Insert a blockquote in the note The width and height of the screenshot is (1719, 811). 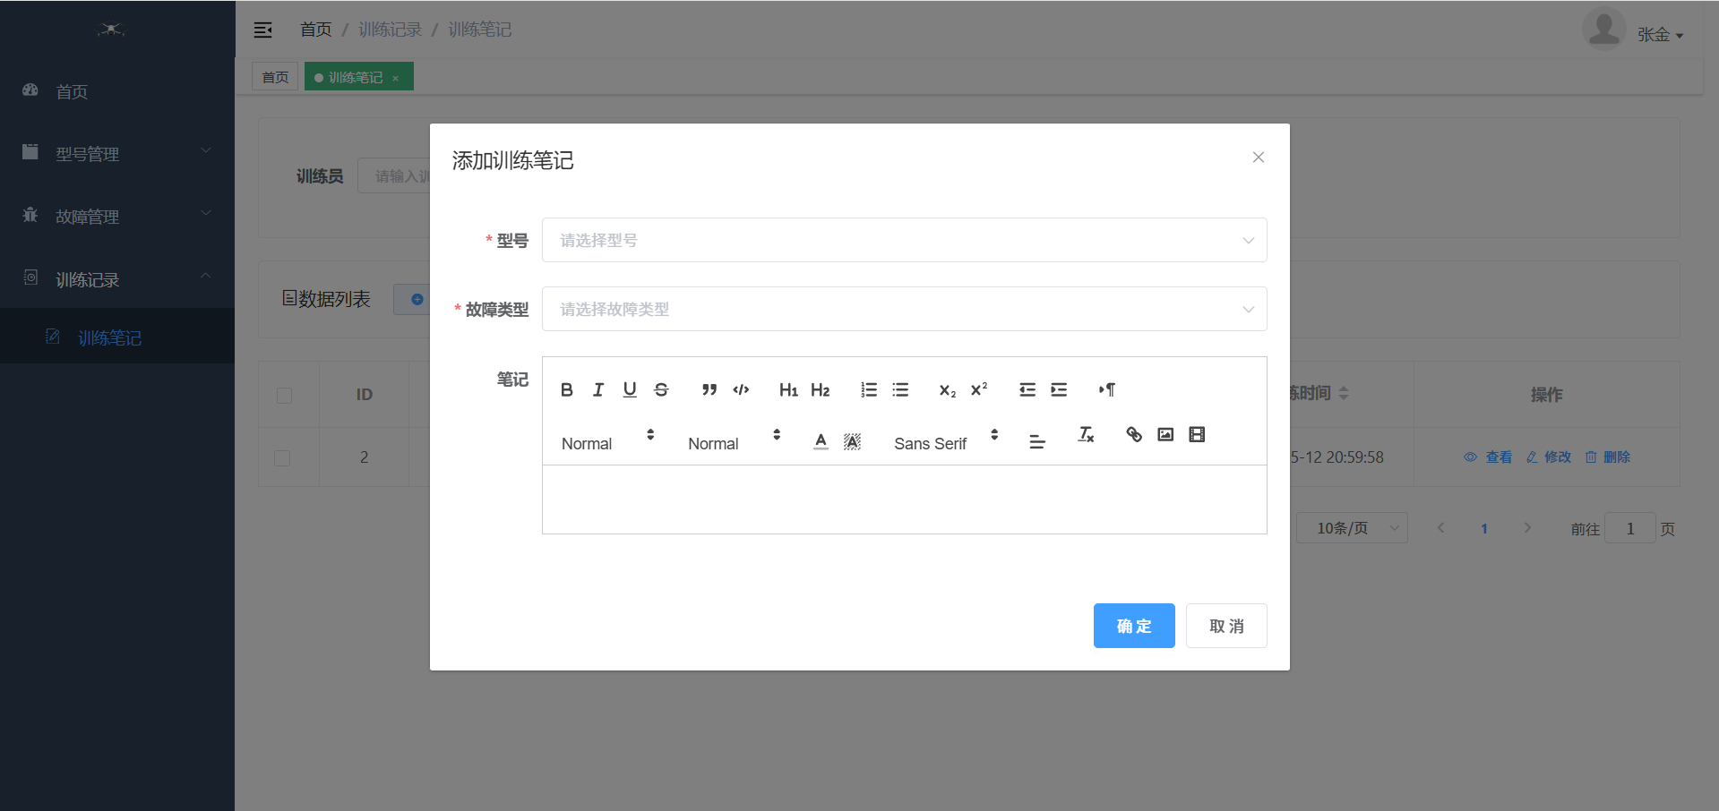[x=709, y=389]
